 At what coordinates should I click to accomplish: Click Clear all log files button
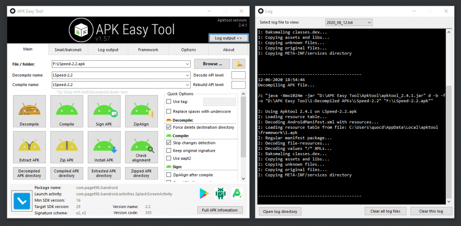tap(385, 211)
